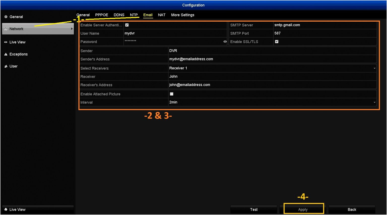Open the General settings gear icon
This screenshot has height=215, width=387.
(6, 17)
